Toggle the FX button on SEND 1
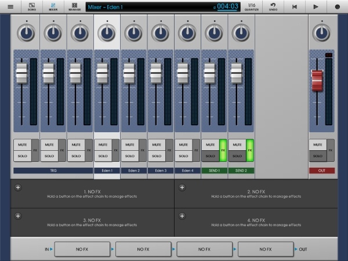 [x=223, y=150]
